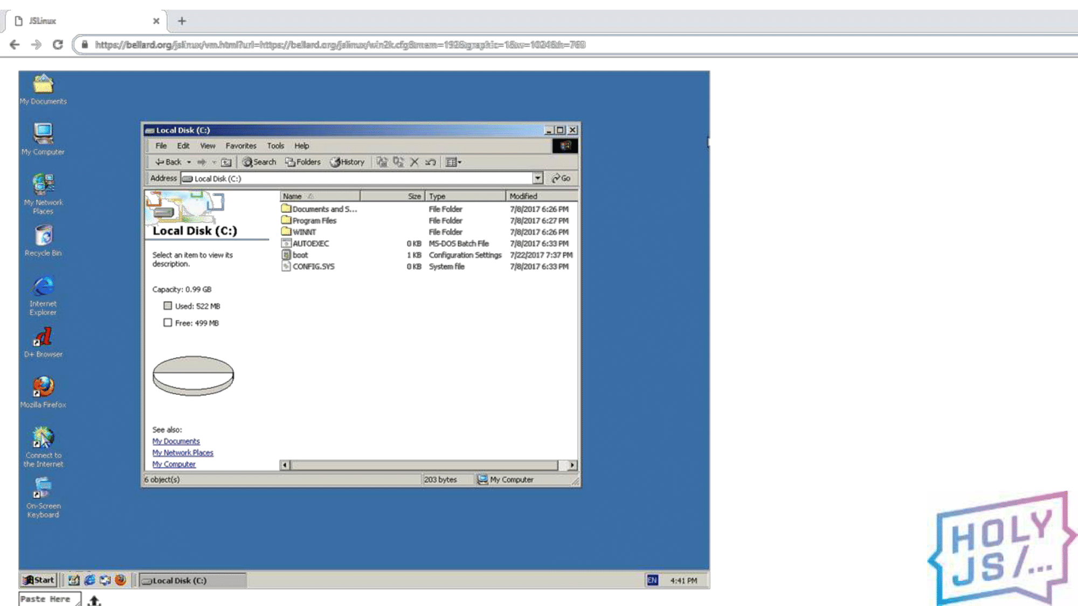Open the Views dropdown button
Viewport: 1078px width, 606px height.
click(453, 162)
